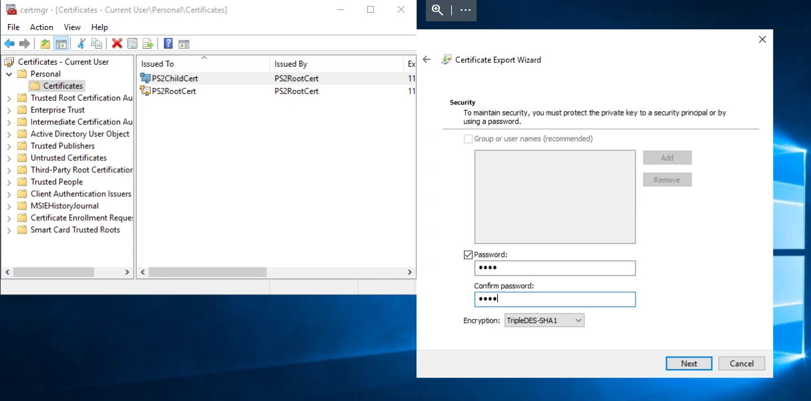
Task: Click the Next button in the export wizard
Action: tap(689, 363)
